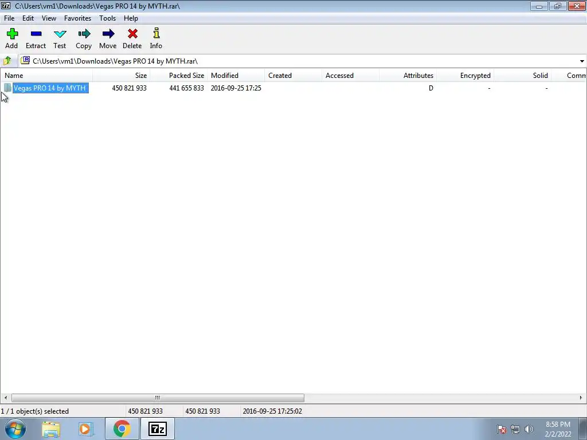Choose the Move toolbar icon
This screenshot has height=440, width=587.
point(108,34)
